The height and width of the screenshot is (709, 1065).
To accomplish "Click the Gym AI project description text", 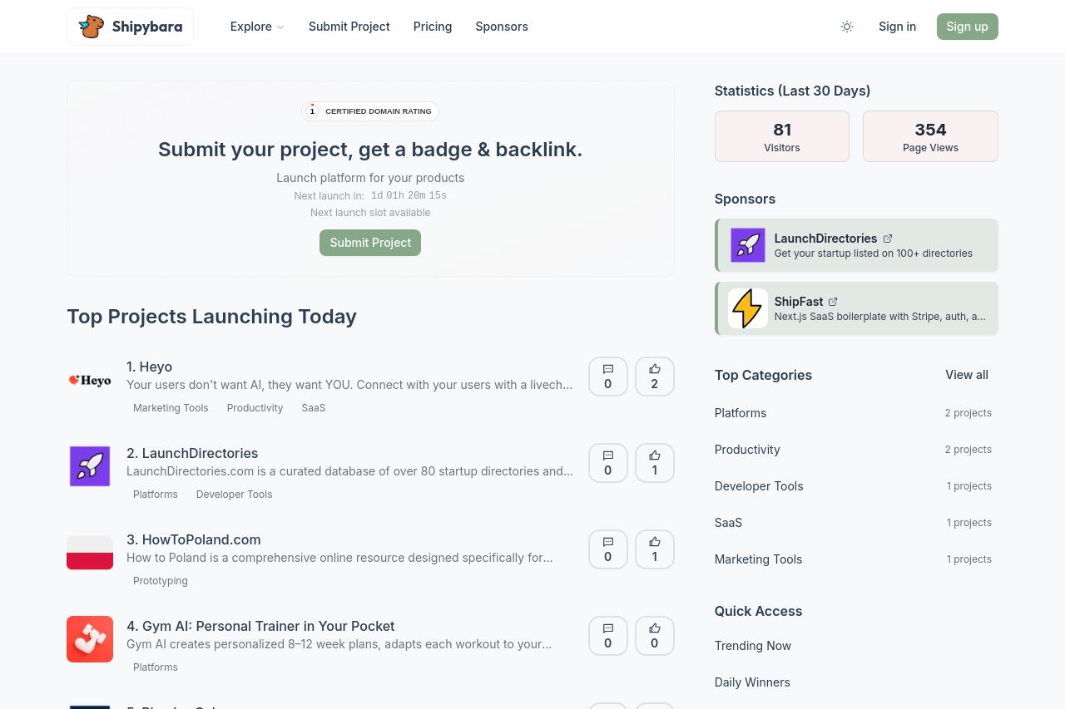I will 339,644.
